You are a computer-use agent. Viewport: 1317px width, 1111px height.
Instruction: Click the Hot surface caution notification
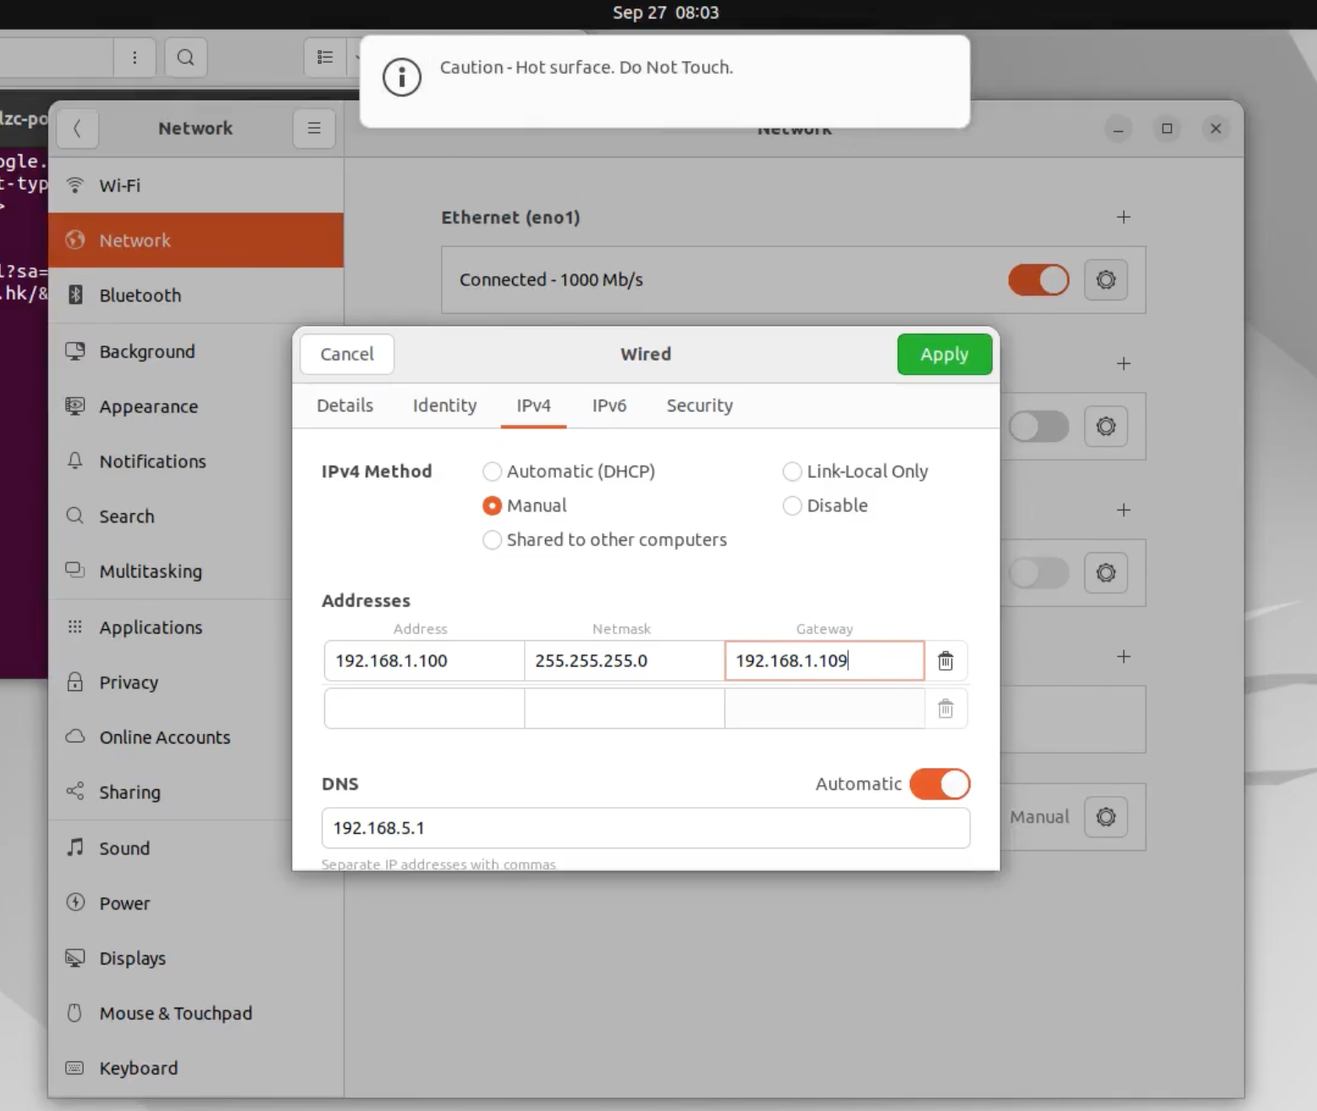tap(664, 81)
